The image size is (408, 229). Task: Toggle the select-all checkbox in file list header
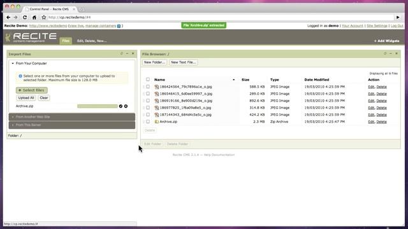click(x=148, y=80)
